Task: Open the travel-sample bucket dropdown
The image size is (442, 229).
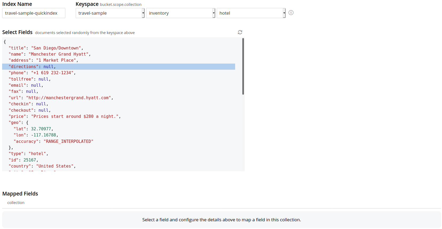Action: [x=110, y=13]
